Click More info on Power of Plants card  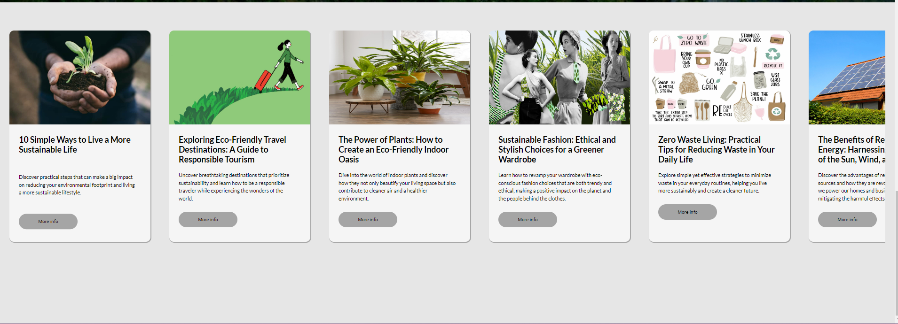tap(368, 219)
